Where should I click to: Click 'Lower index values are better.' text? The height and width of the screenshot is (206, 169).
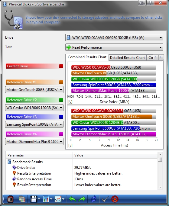[98, 185]
